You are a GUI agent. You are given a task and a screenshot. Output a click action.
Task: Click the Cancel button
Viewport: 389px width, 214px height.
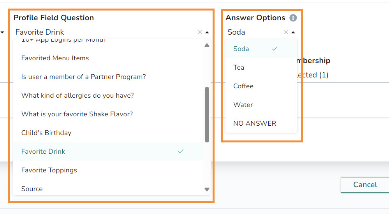click(x=365, y=185)
